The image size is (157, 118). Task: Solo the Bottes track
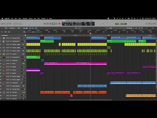pos(9,67)
